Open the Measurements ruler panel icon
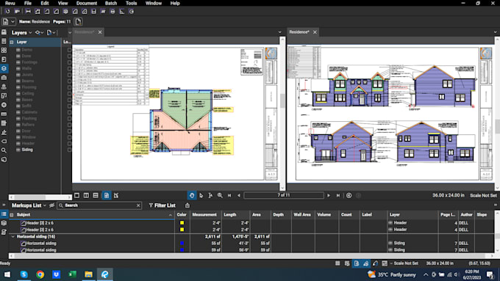Screen dimensions: 500x281 [4, 114]
